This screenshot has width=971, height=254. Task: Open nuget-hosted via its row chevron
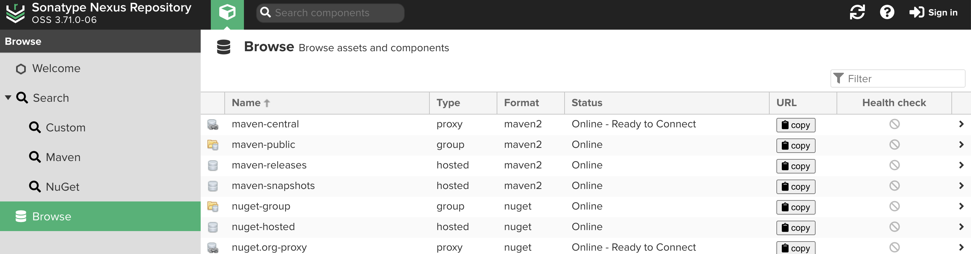(x=961, y=227)
